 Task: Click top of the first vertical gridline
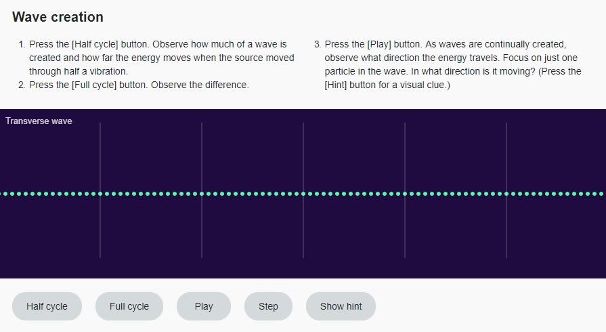[100, 124]
